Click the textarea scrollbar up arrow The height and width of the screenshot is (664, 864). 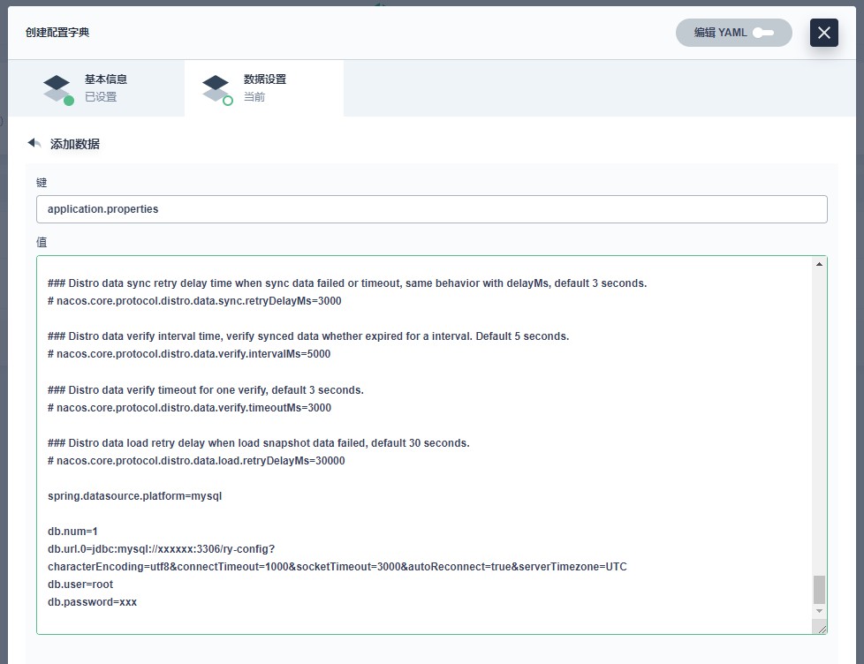[819, 264]
